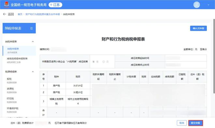Click the 财产和行为税纳税申报表 title
The height and width of the screenshot is (128, 215).
(123, 39)
